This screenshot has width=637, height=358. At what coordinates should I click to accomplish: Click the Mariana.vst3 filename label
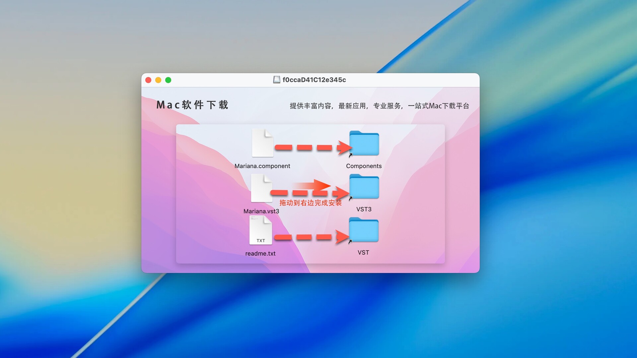click(261, 211)
